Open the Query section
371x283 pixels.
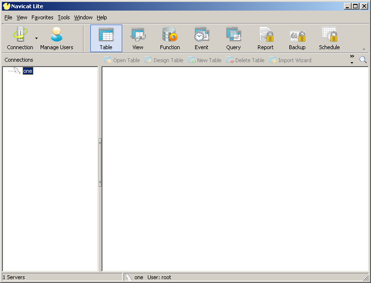pyautogui.click(x=233, y=38)
